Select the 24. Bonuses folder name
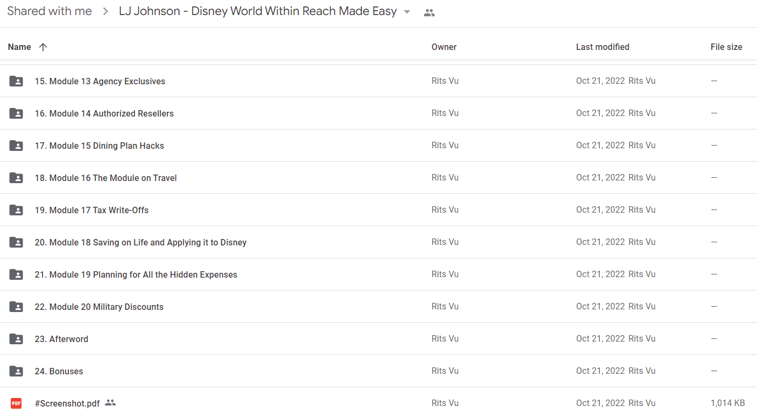Viewport: 757px width, 413px height. click(59, 371)
